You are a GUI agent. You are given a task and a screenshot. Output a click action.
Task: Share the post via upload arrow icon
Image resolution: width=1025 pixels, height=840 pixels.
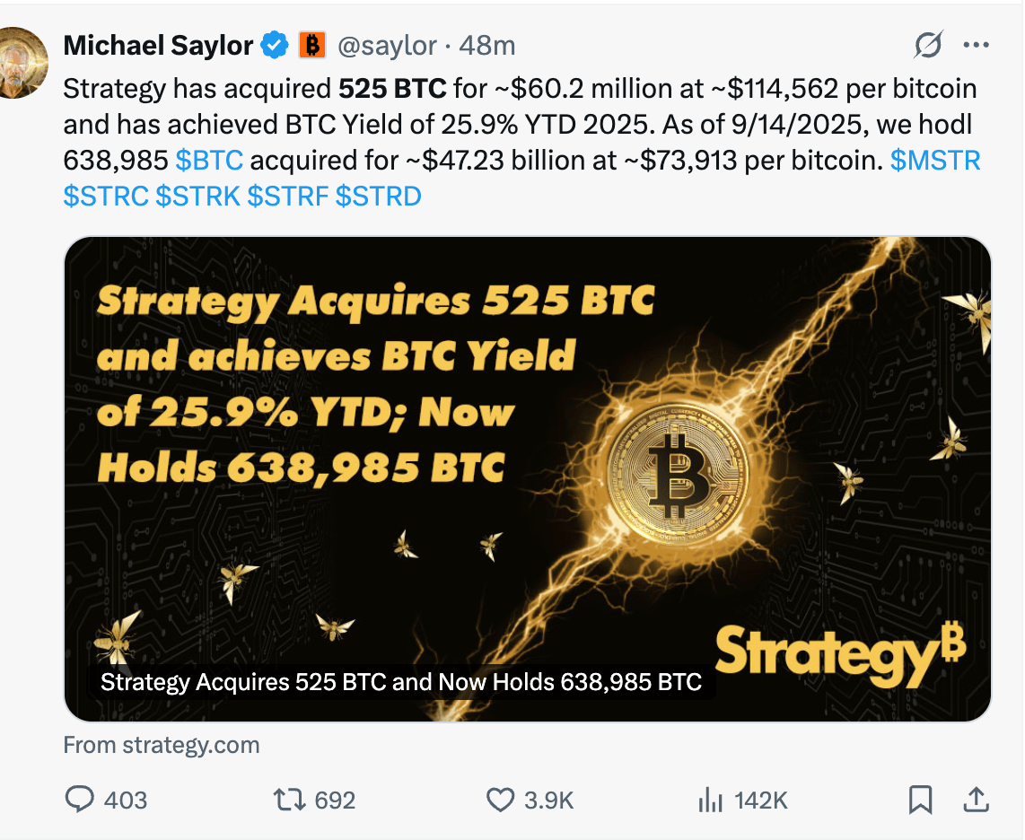(976, 799)
